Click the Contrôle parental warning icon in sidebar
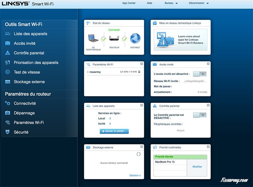253x187 pixels. click(8, 53)
